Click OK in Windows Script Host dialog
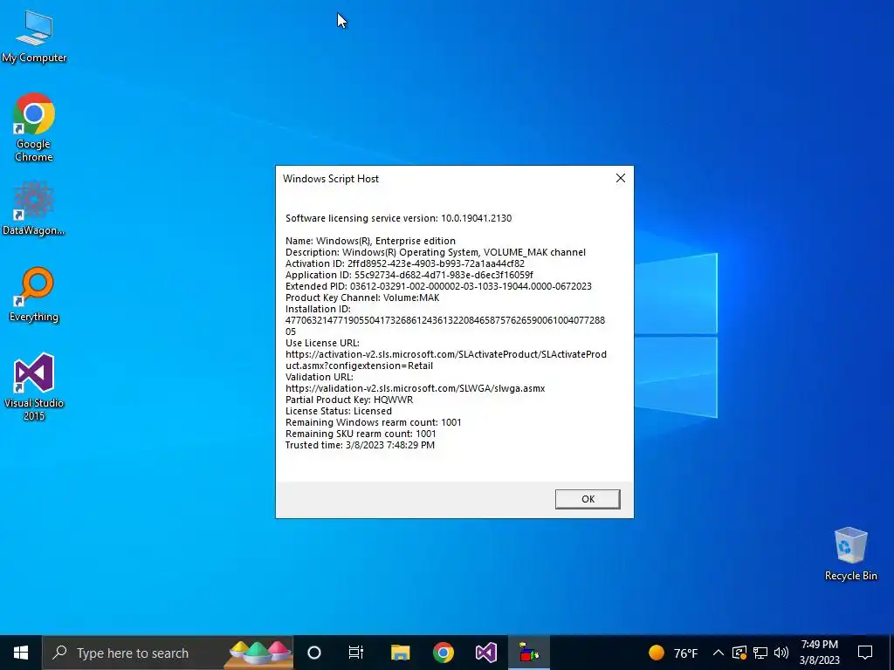The height and width of the screenshot is (670, 894). [x=588, y=499]
